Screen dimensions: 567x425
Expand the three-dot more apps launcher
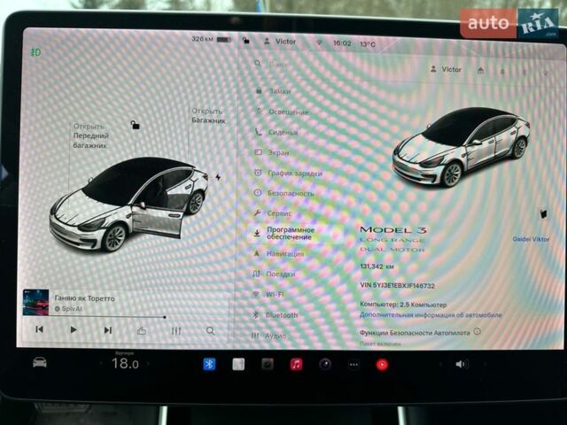coord(353,364)
